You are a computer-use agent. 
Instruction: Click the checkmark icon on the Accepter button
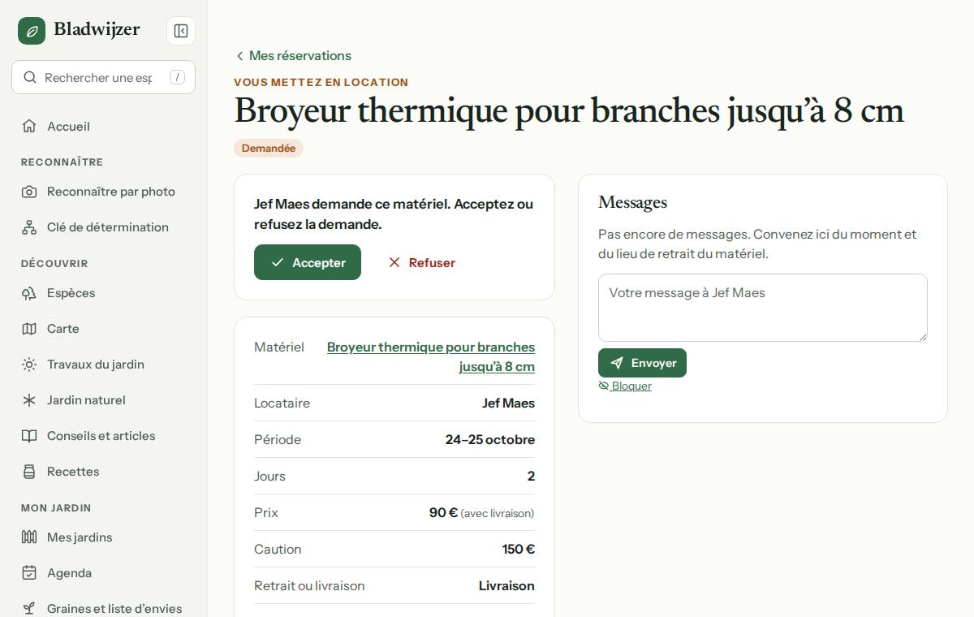click(278, 262)
